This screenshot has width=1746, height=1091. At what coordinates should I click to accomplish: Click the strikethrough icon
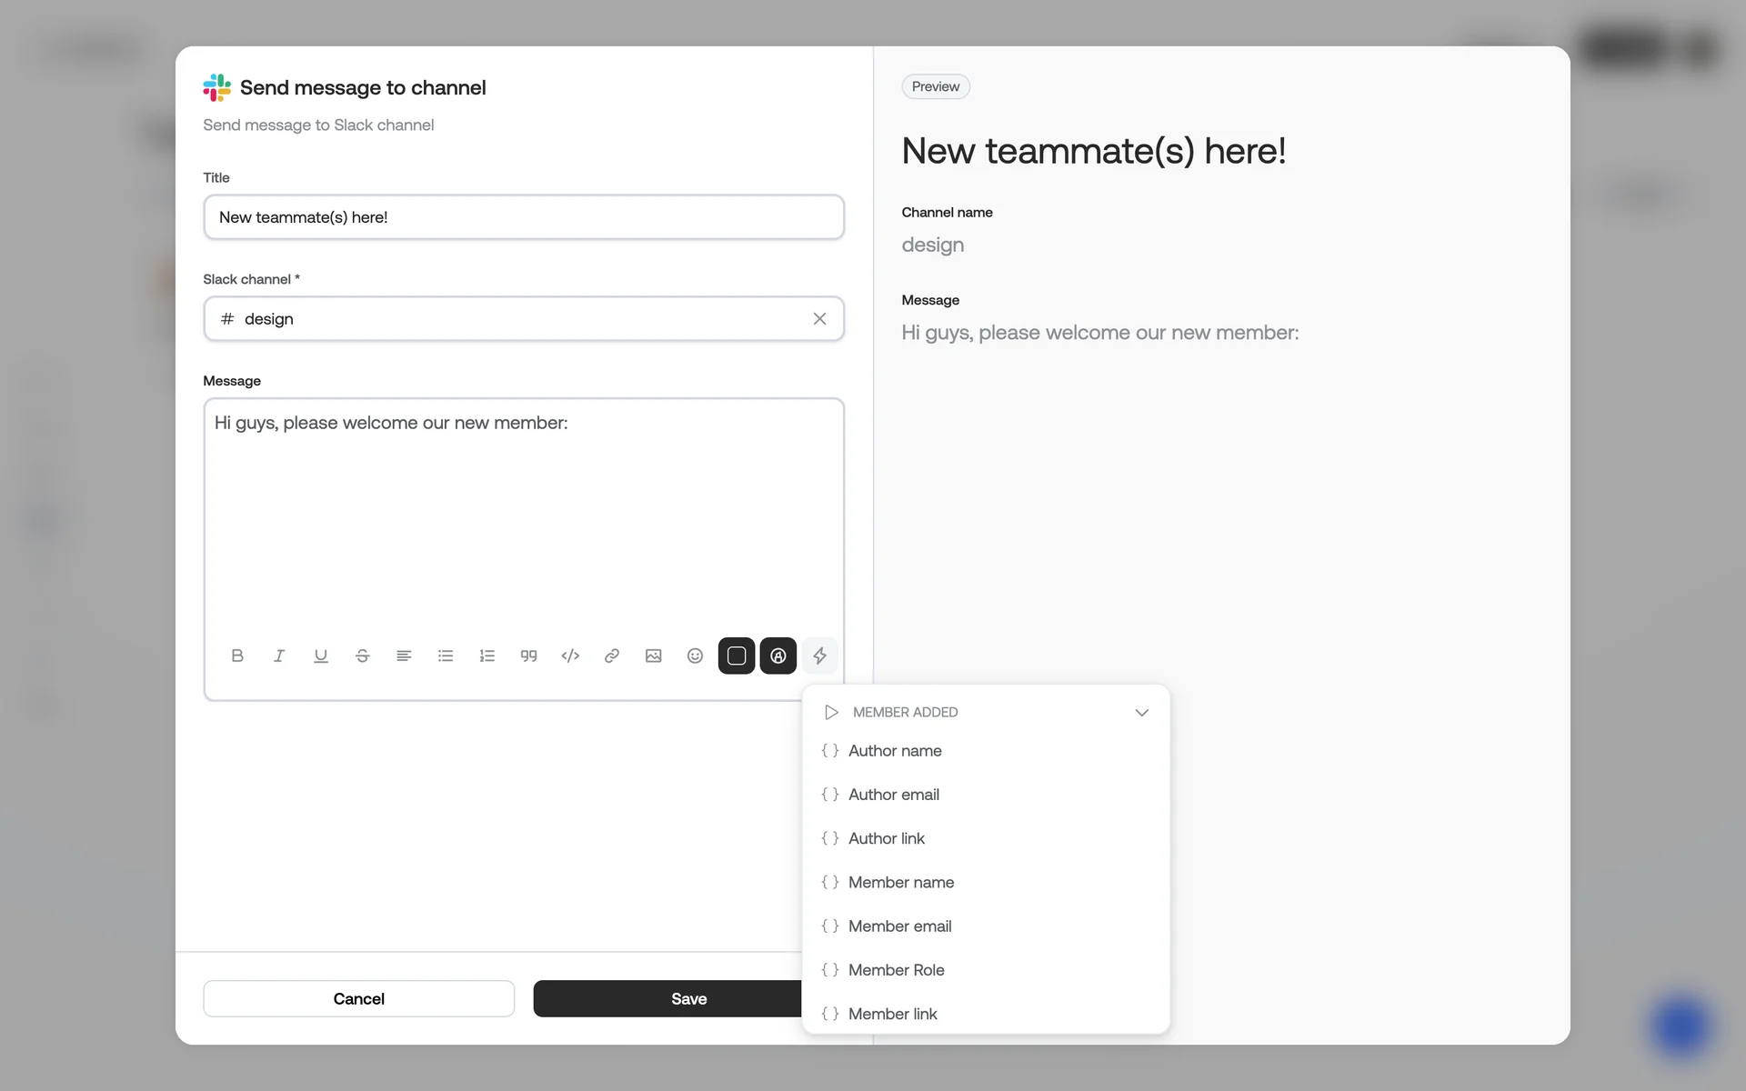[362, 656]
